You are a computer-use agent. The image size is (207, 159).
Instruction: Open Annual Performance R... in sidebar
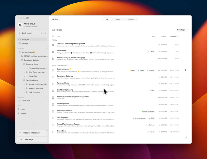point(38,84)
